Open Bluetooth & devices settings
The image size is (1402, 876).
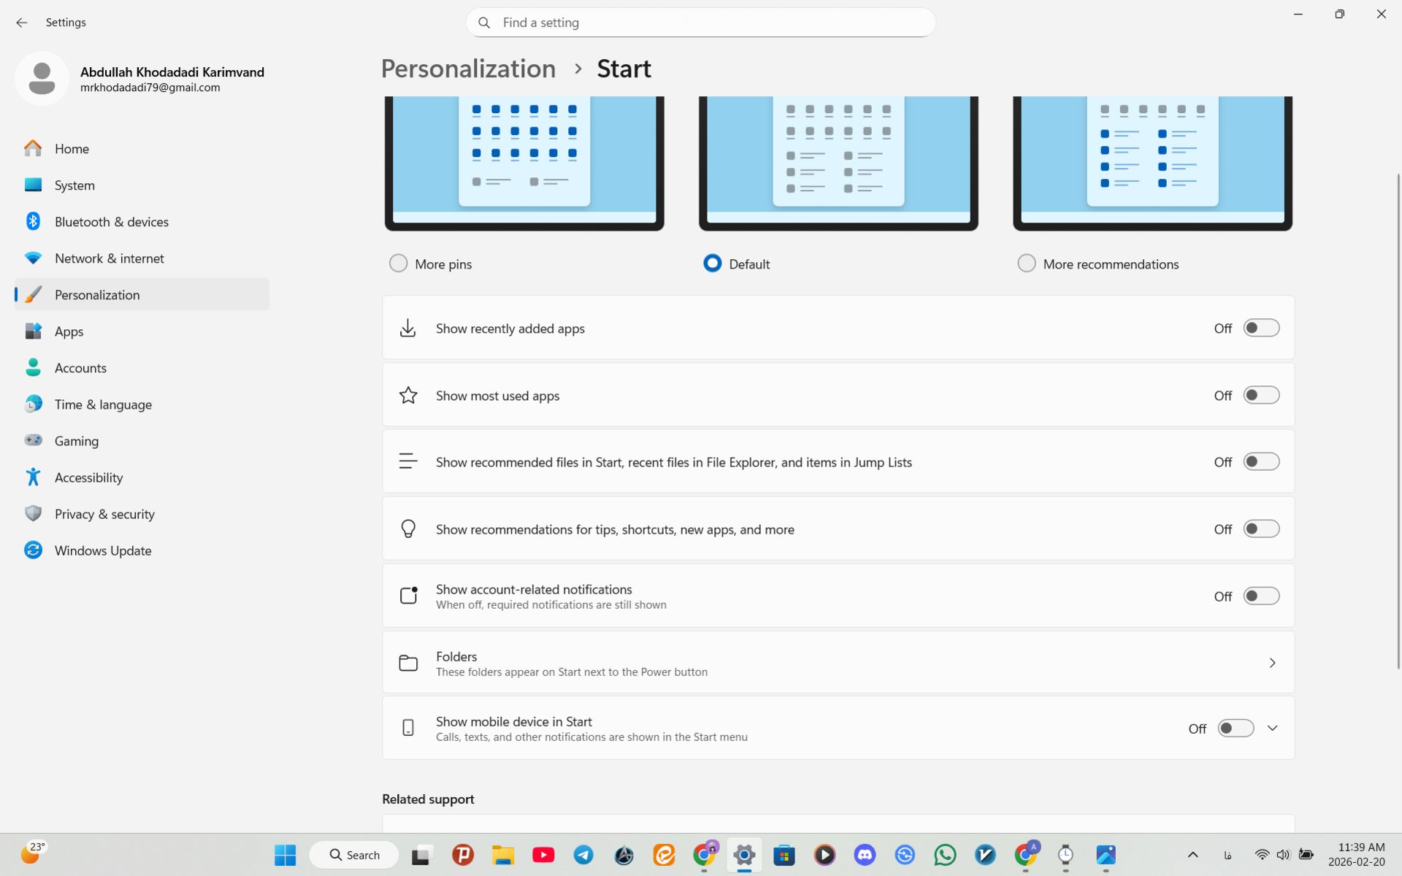[x=111, y=222]
